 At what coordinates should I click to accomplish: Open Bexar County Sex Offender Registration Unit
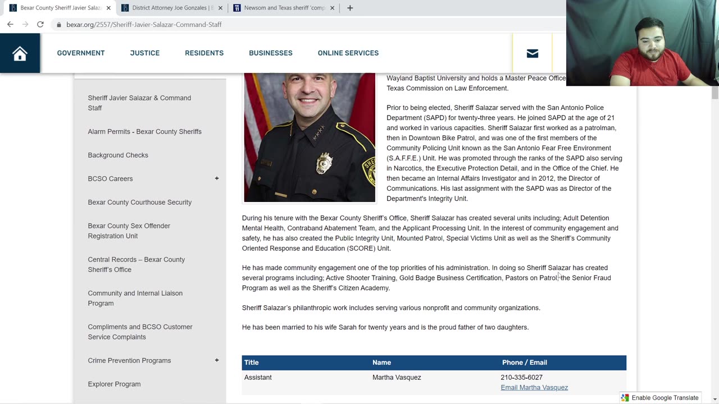pos(129,231)
